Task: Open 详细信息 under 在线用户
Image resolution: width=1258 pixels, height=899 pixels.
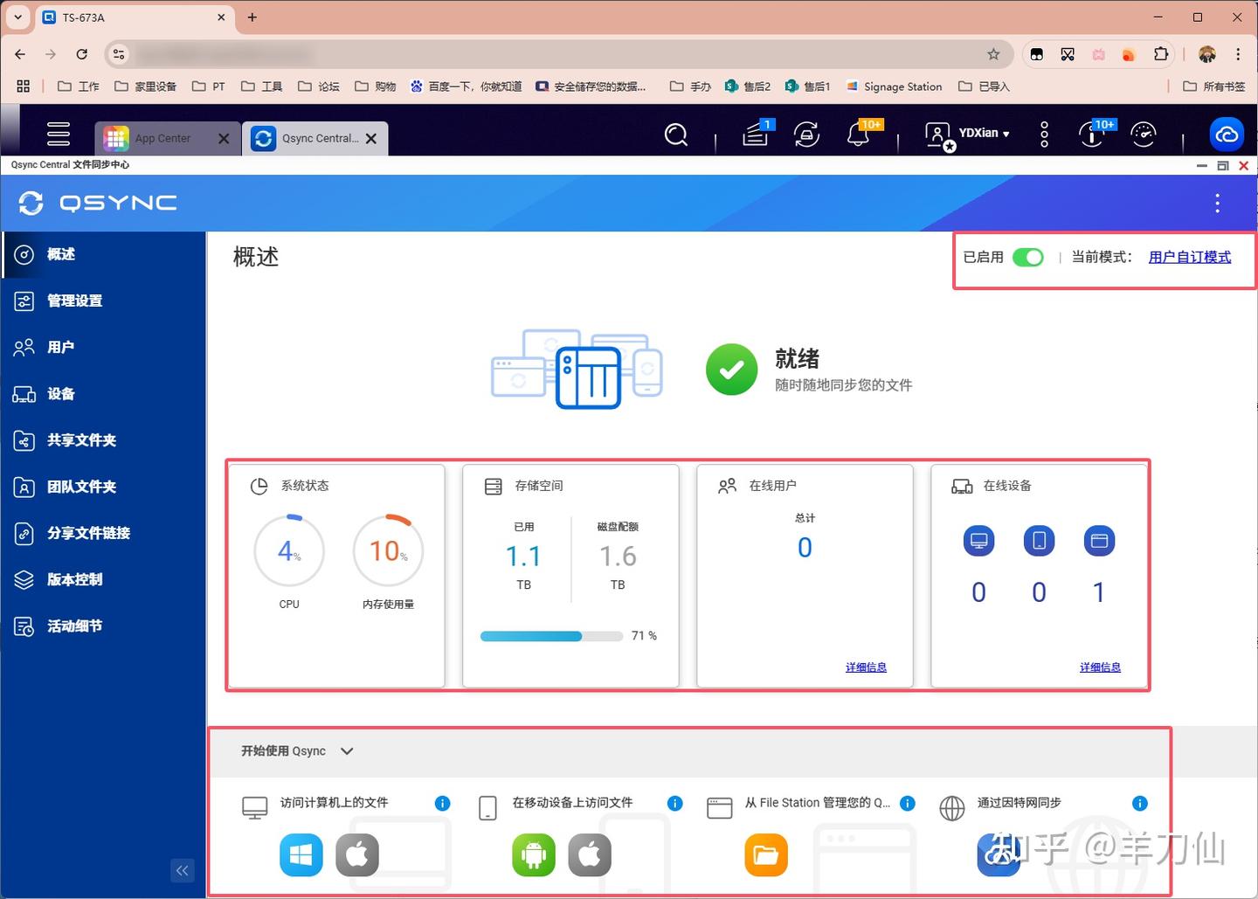Action: click(x=866, y=667)
